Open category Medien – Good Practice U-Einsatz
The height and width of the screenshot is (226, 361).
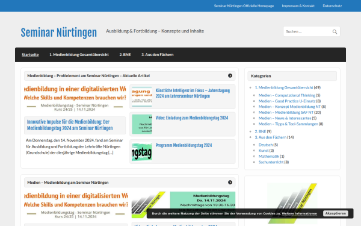[x=287, y=101]
